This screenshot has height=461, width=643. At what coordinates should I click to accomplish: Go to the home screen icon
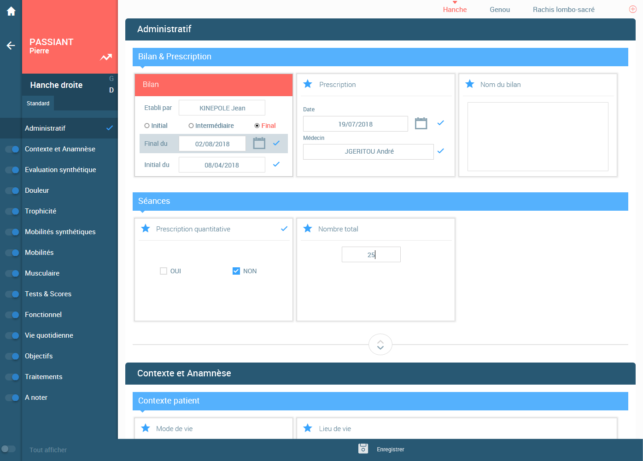(11, 11)
